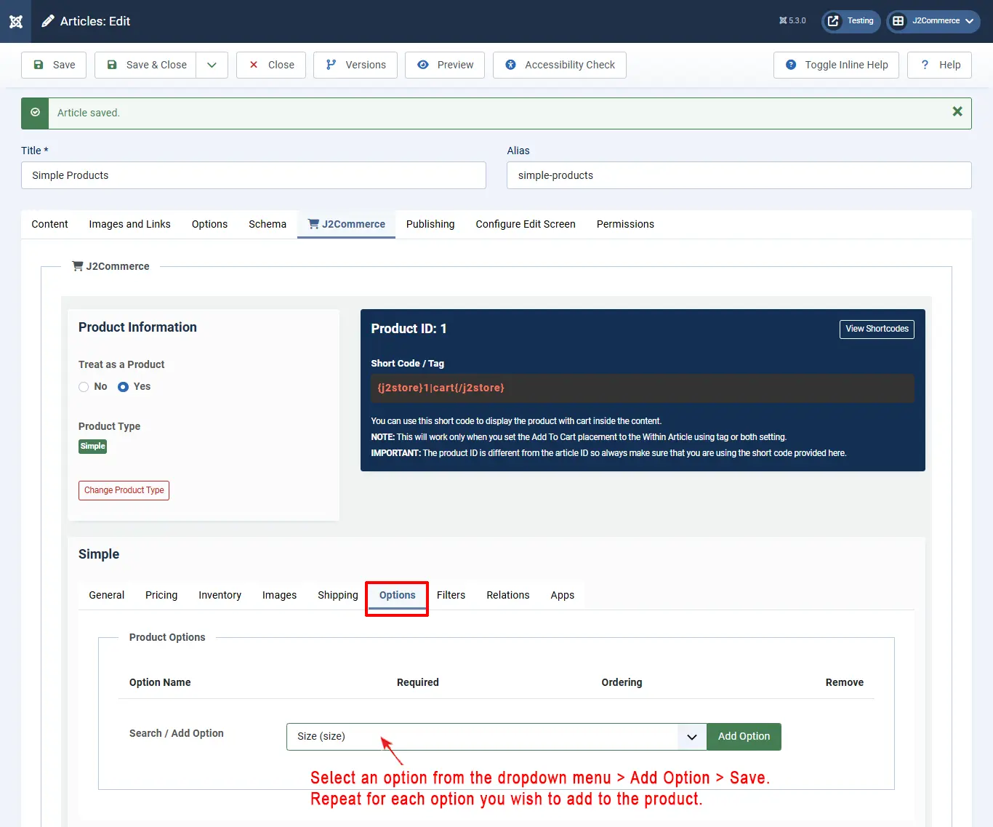Click the cart icon in the J2Commerce tab
The image size is (993, 827).
[313, 224]
